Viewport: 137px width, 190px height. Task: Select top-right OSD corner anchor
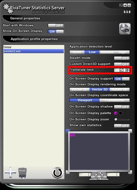(130, 131)
